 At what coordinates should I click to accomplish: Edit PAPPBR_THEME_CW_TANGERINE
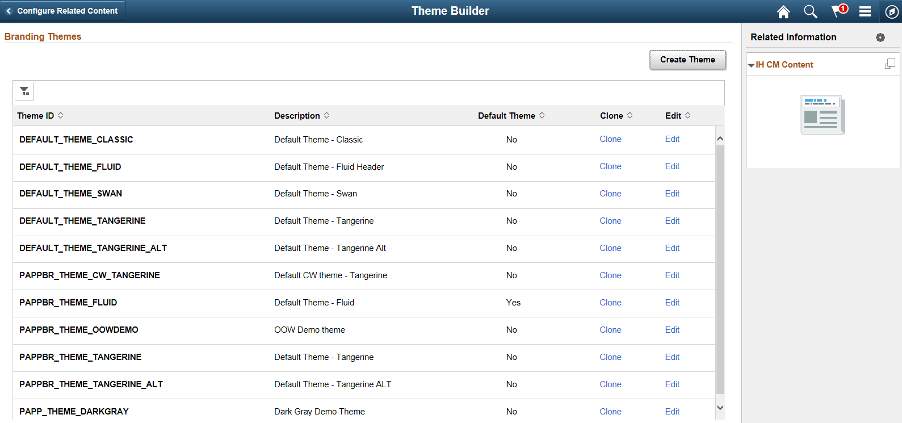[672, 275]
